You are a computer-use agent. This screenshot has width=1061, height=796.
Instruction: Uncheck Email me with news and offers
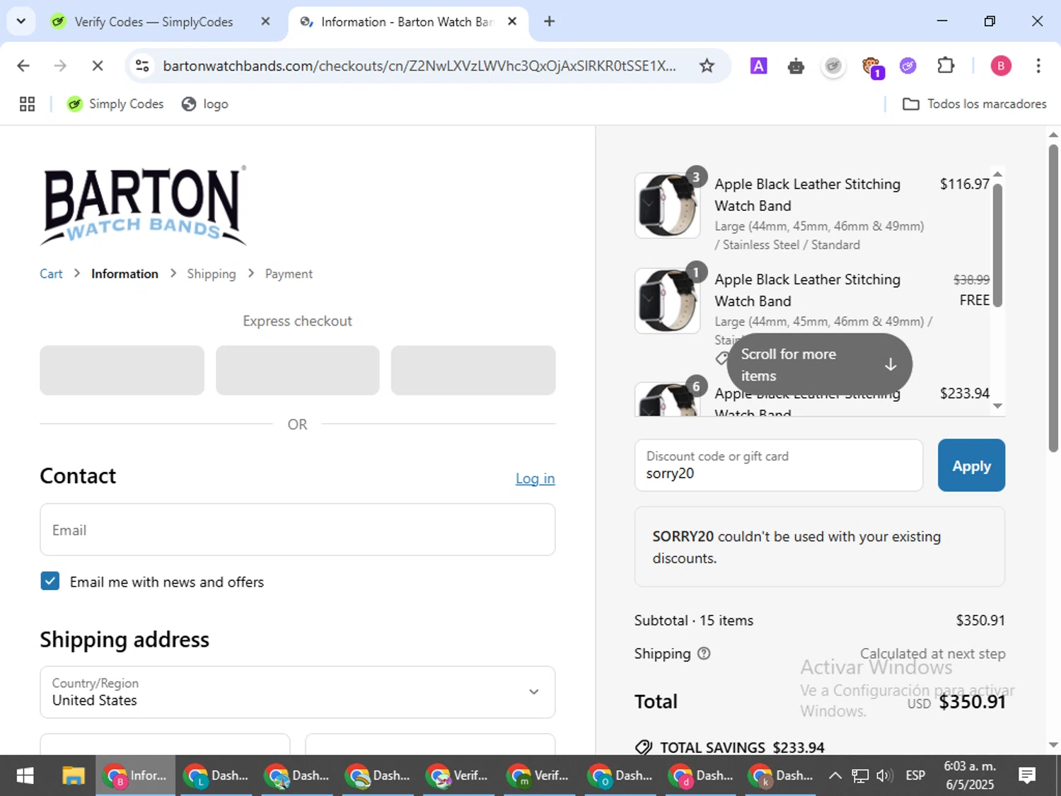(x=50, y=582)
